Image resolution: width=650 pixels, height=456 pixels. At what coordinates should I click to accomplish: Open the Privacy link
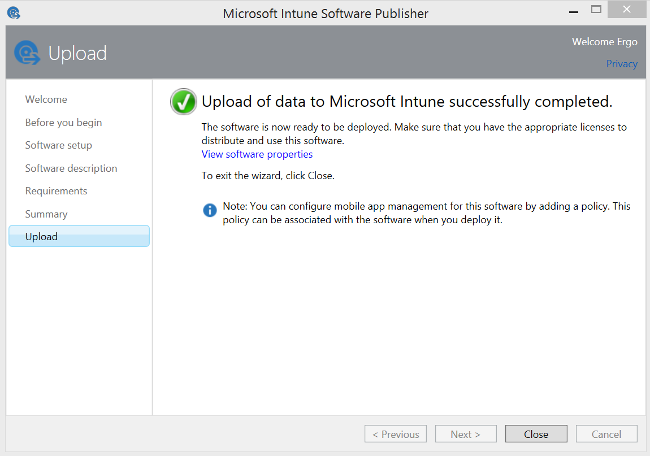tap(621, 64)
